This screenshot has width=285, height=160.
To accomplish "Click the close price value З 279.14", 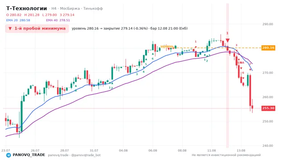I will (67, 15).
